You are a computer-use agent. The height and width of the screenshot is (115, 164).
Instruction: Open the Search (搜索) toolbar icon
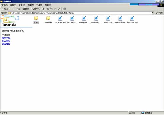click(x=26, y=9)
